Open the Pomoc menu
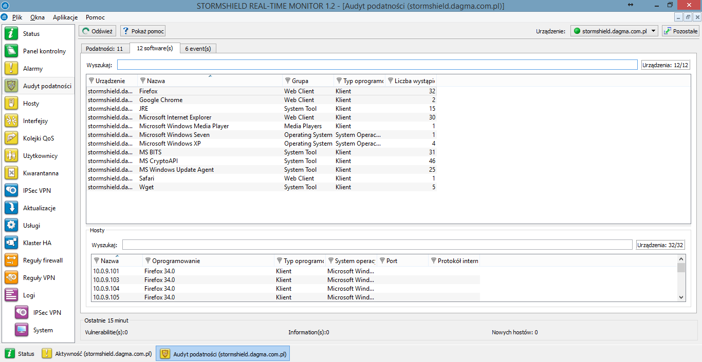 [x=95, y=17]
